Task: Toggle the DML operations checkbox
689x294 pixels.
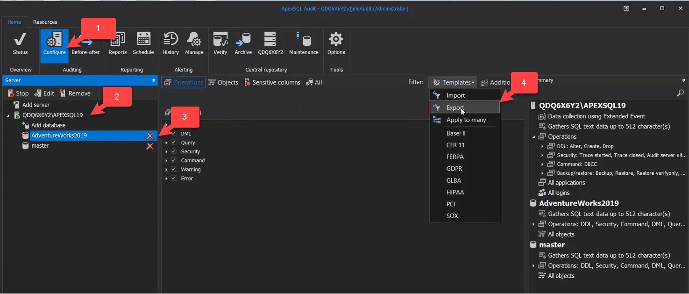Action: [x=173, y=134]
